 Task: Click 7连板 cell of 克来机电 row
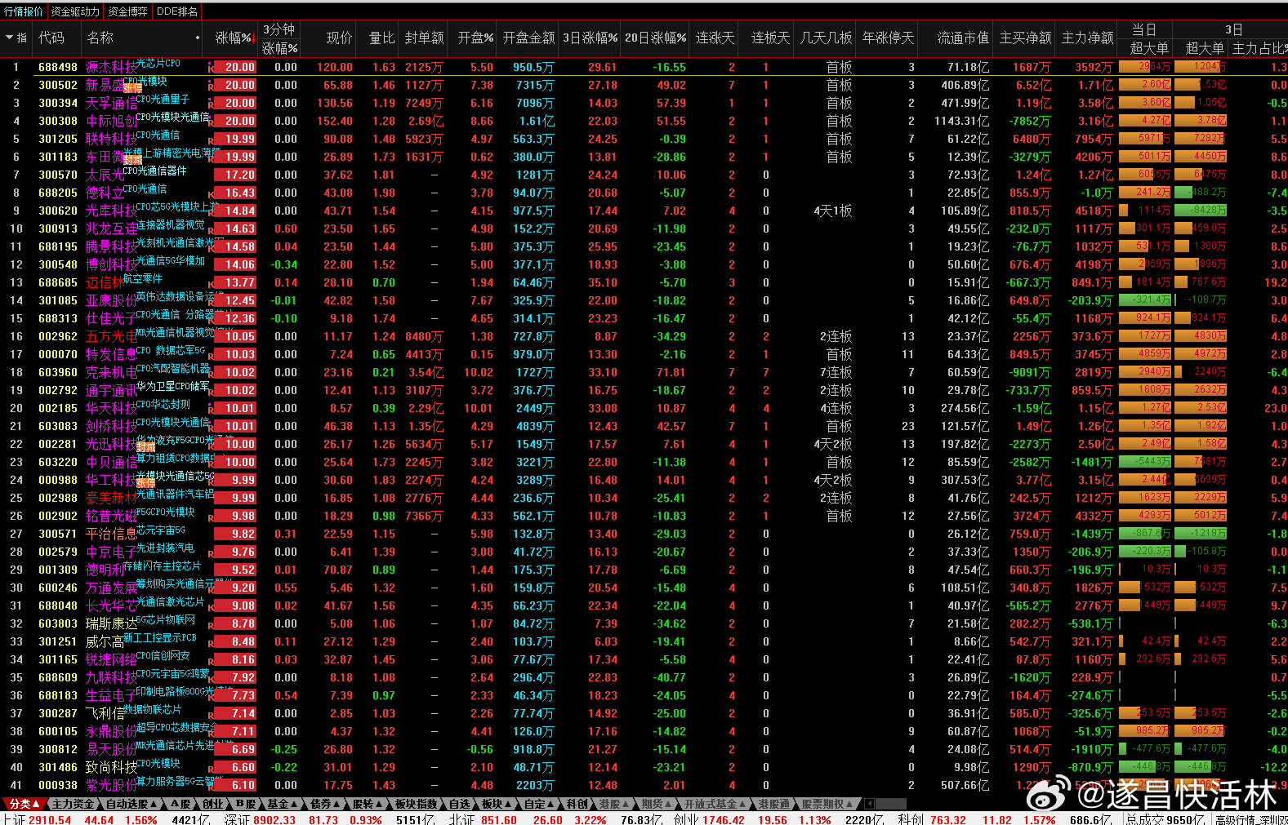coord(836,372)
